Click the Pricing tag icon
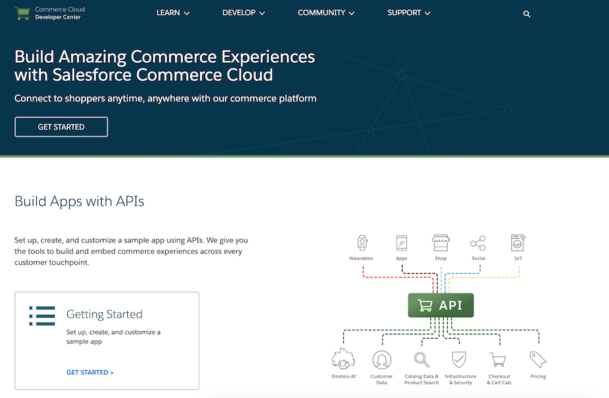609x398 pixels. (538, 359)
